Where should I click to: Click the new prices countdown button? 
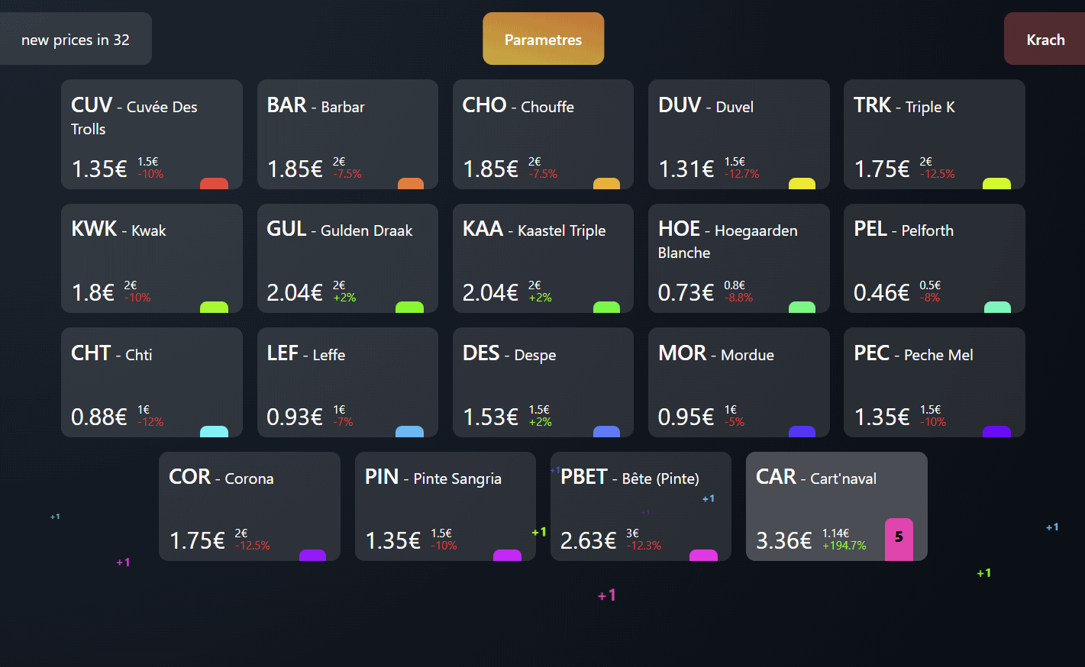tap(76, 39)
